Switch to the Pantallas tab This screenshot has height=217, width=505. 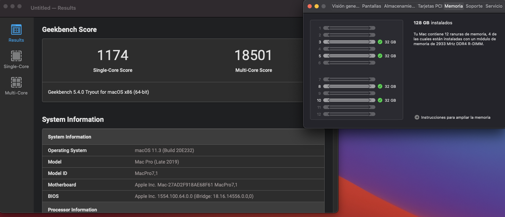pos(372,6)
